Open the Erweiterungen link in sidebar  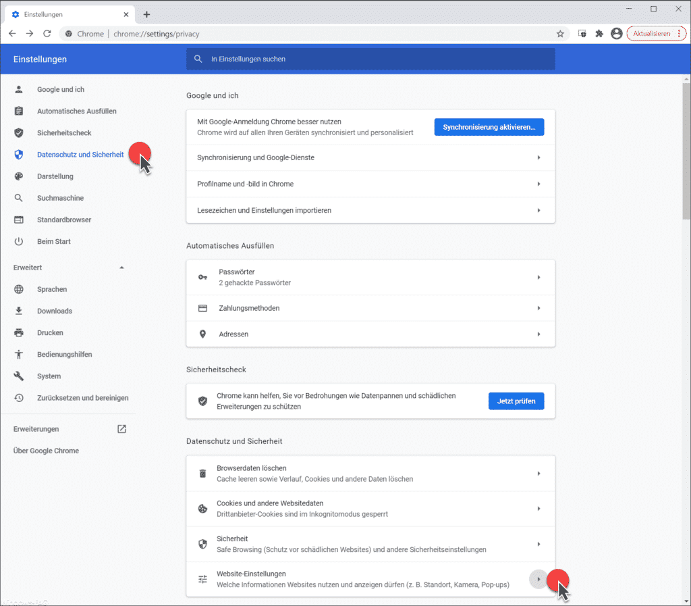coord(36,429)
